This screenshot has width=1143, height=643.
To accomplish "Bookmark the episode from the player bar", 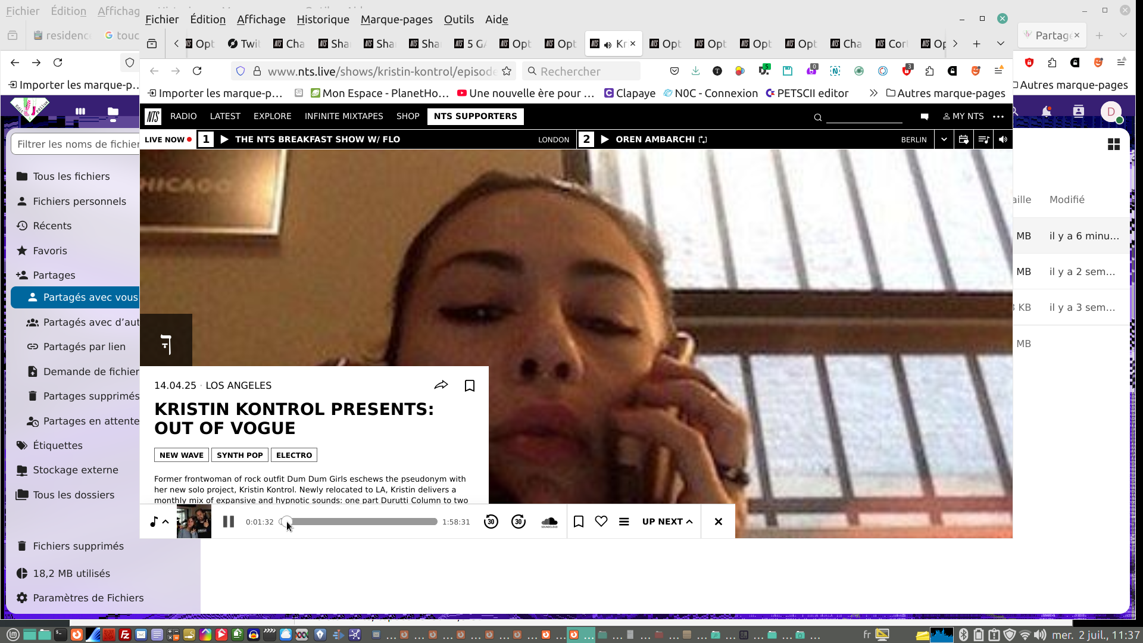I will click(x=578, y=522).
